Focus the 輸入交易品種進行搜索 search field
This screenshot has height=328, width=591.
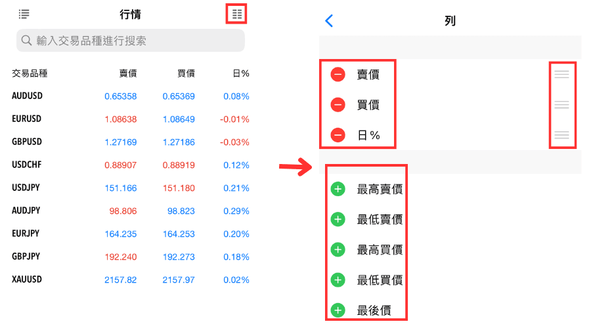click(131, 40)
